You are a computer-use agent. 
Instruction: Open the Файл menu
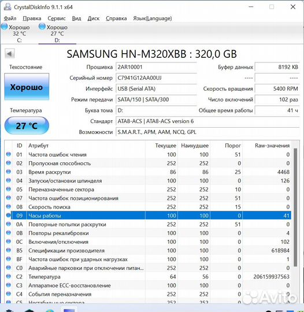click(10, 18)
